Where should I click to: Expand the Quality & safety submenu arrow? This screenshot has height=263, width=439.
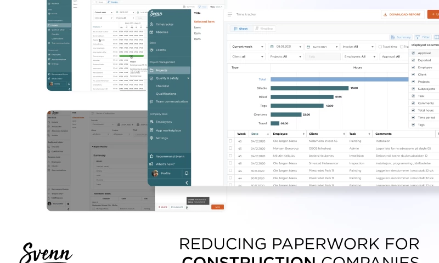tap(188, 78)
